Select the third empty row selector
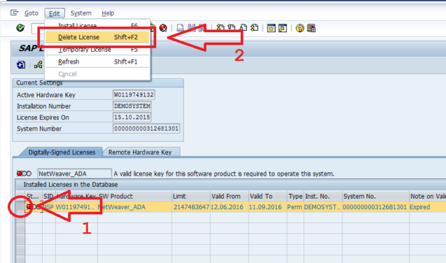 (x=20, y=239)
